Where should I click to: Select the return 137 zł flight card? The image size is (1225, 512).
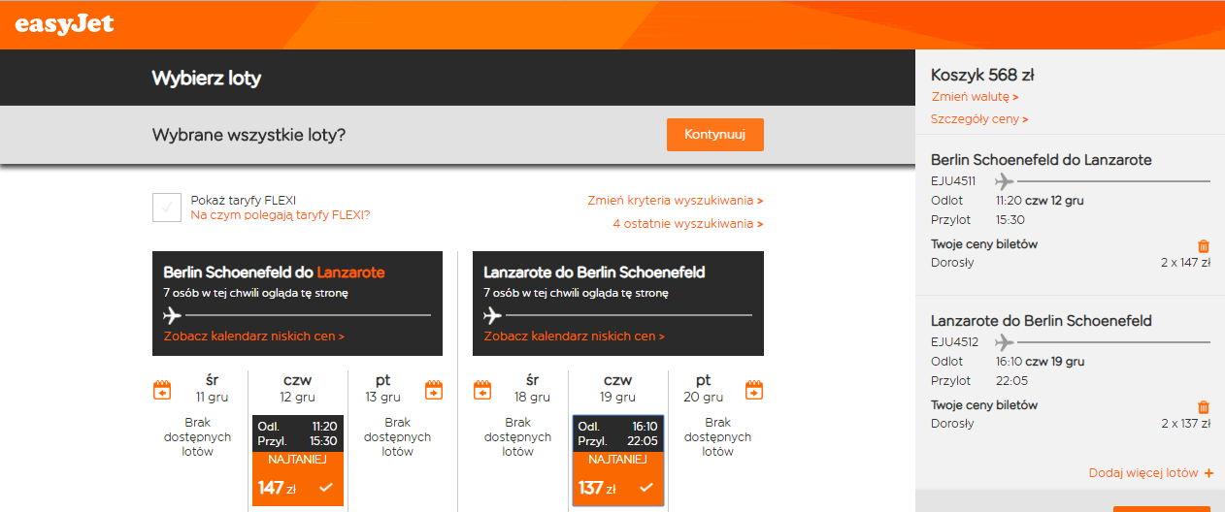618,461
